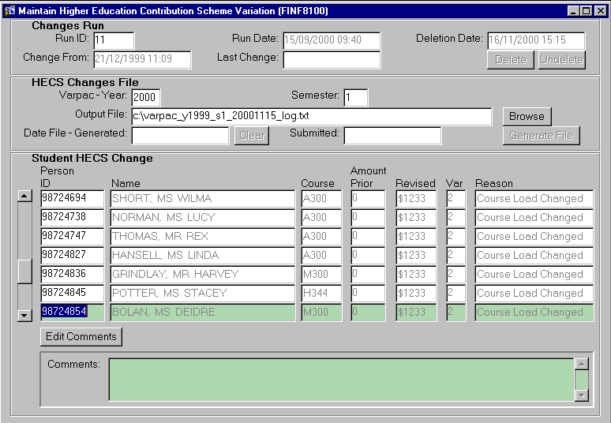
Task: Click the Last Change field
Action: (332, 60)
